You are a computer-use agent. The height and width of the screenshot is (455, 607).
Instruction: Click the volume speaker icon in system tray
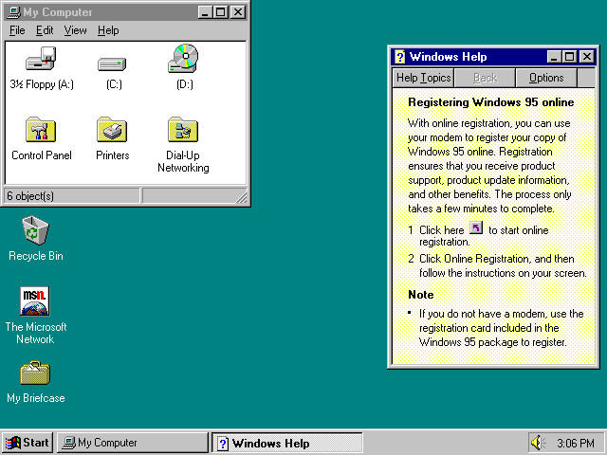538,443
